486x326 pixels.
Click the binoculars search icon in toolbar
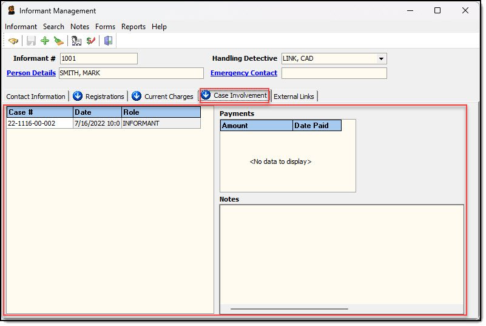pos(13,41)
